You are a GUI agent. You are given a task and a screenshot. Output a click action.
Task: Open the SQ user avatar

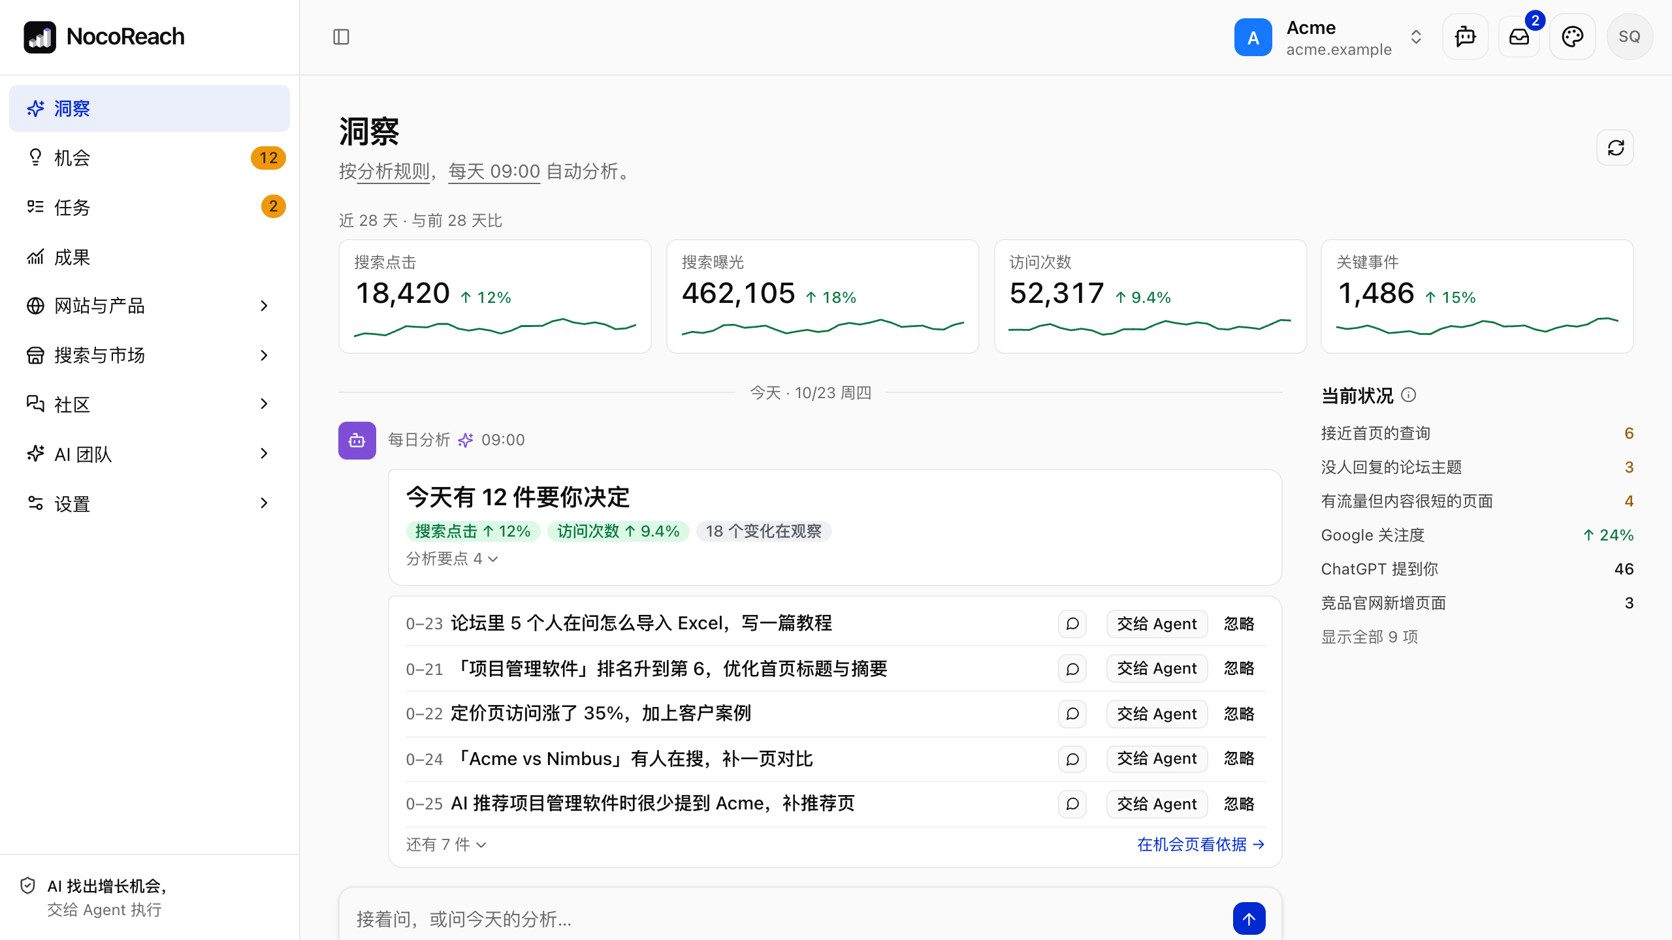[1630, 37]
